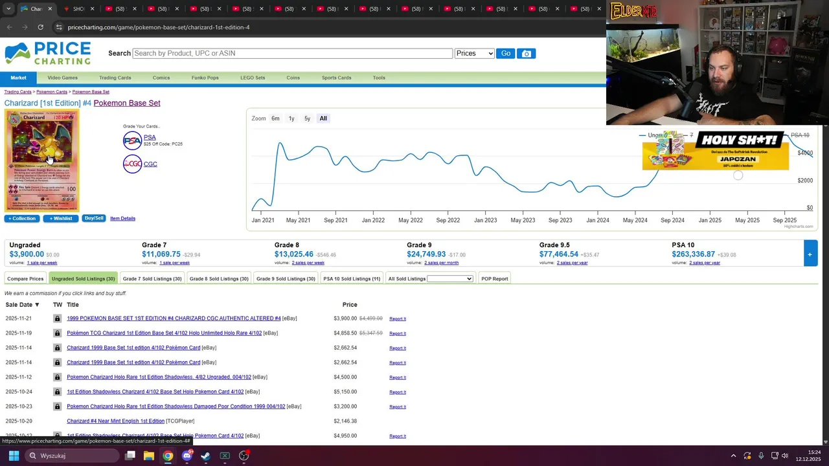Click the camera image-search icon

(x=527, y=54)
